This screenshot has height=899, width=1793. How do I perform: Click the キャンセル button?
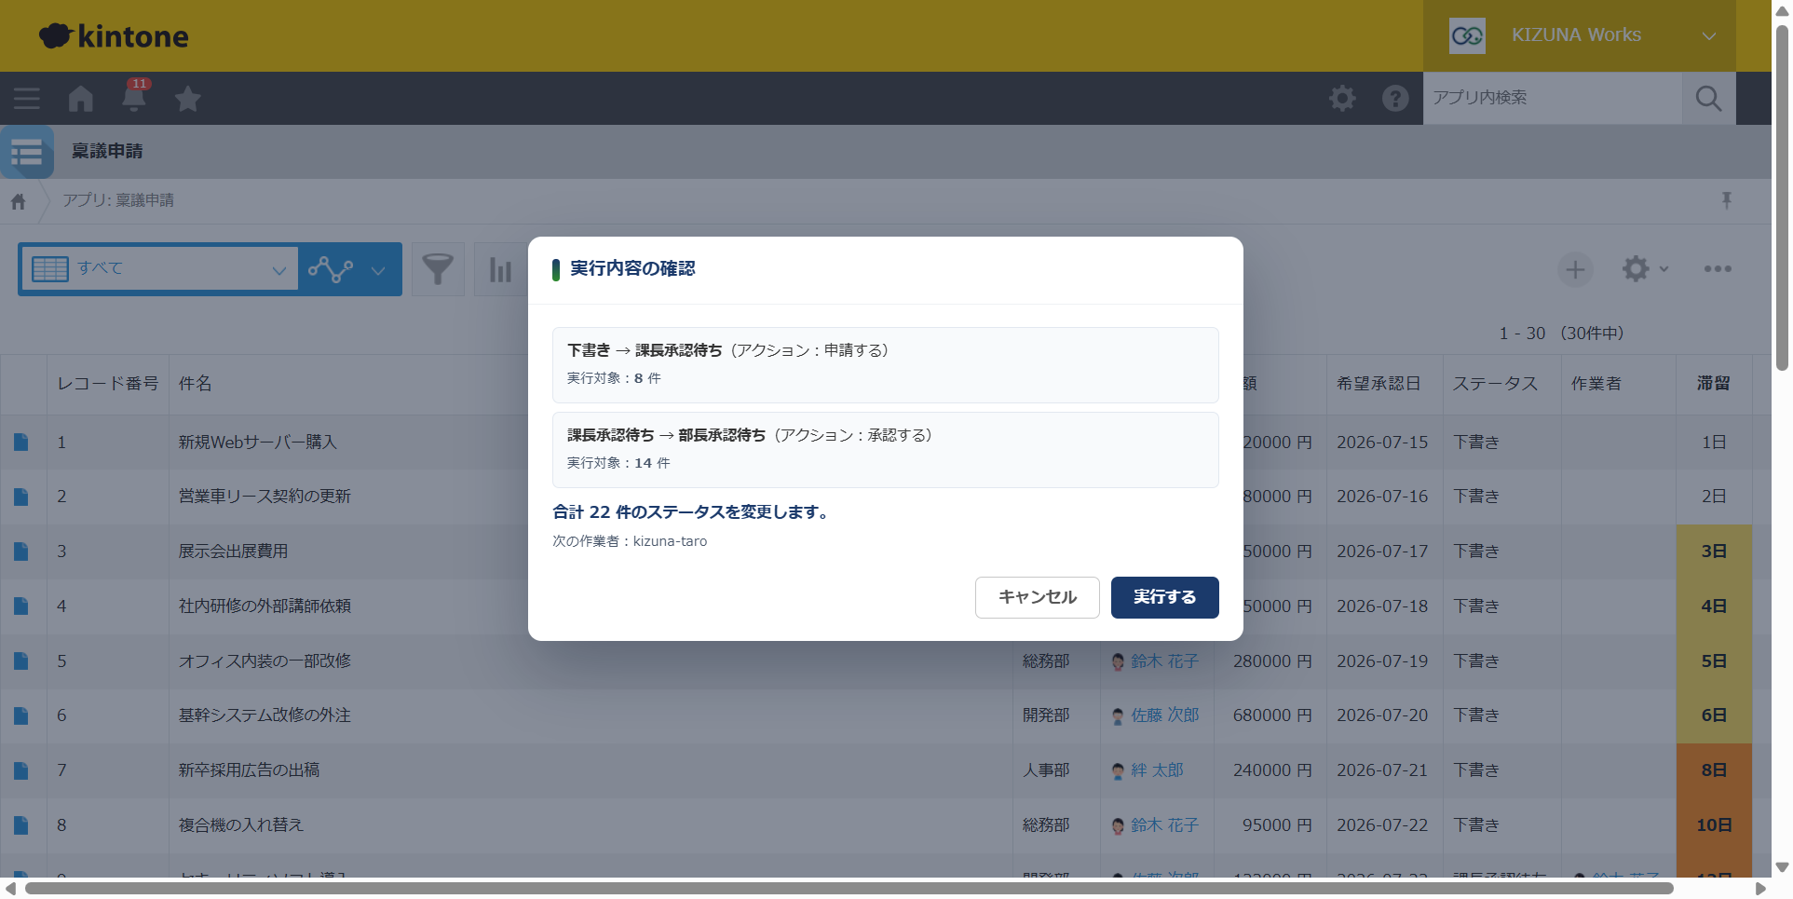(x=1037, y=597)
